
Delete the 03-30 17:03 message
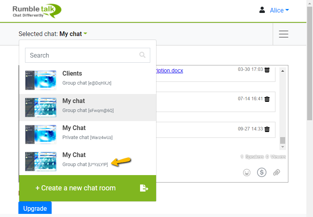point(267,70)
